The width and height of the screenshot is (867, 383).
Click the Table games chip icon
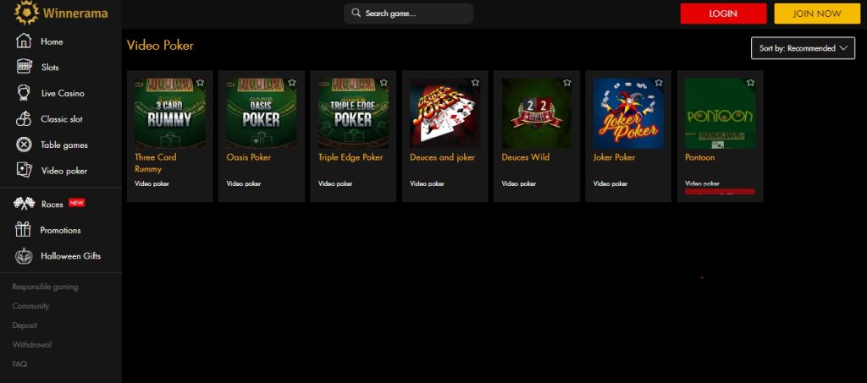coord(24,145)
